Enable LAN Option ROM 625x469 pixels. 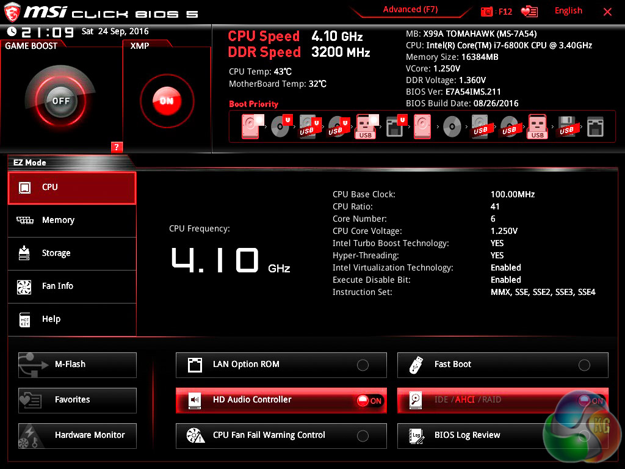281,365
